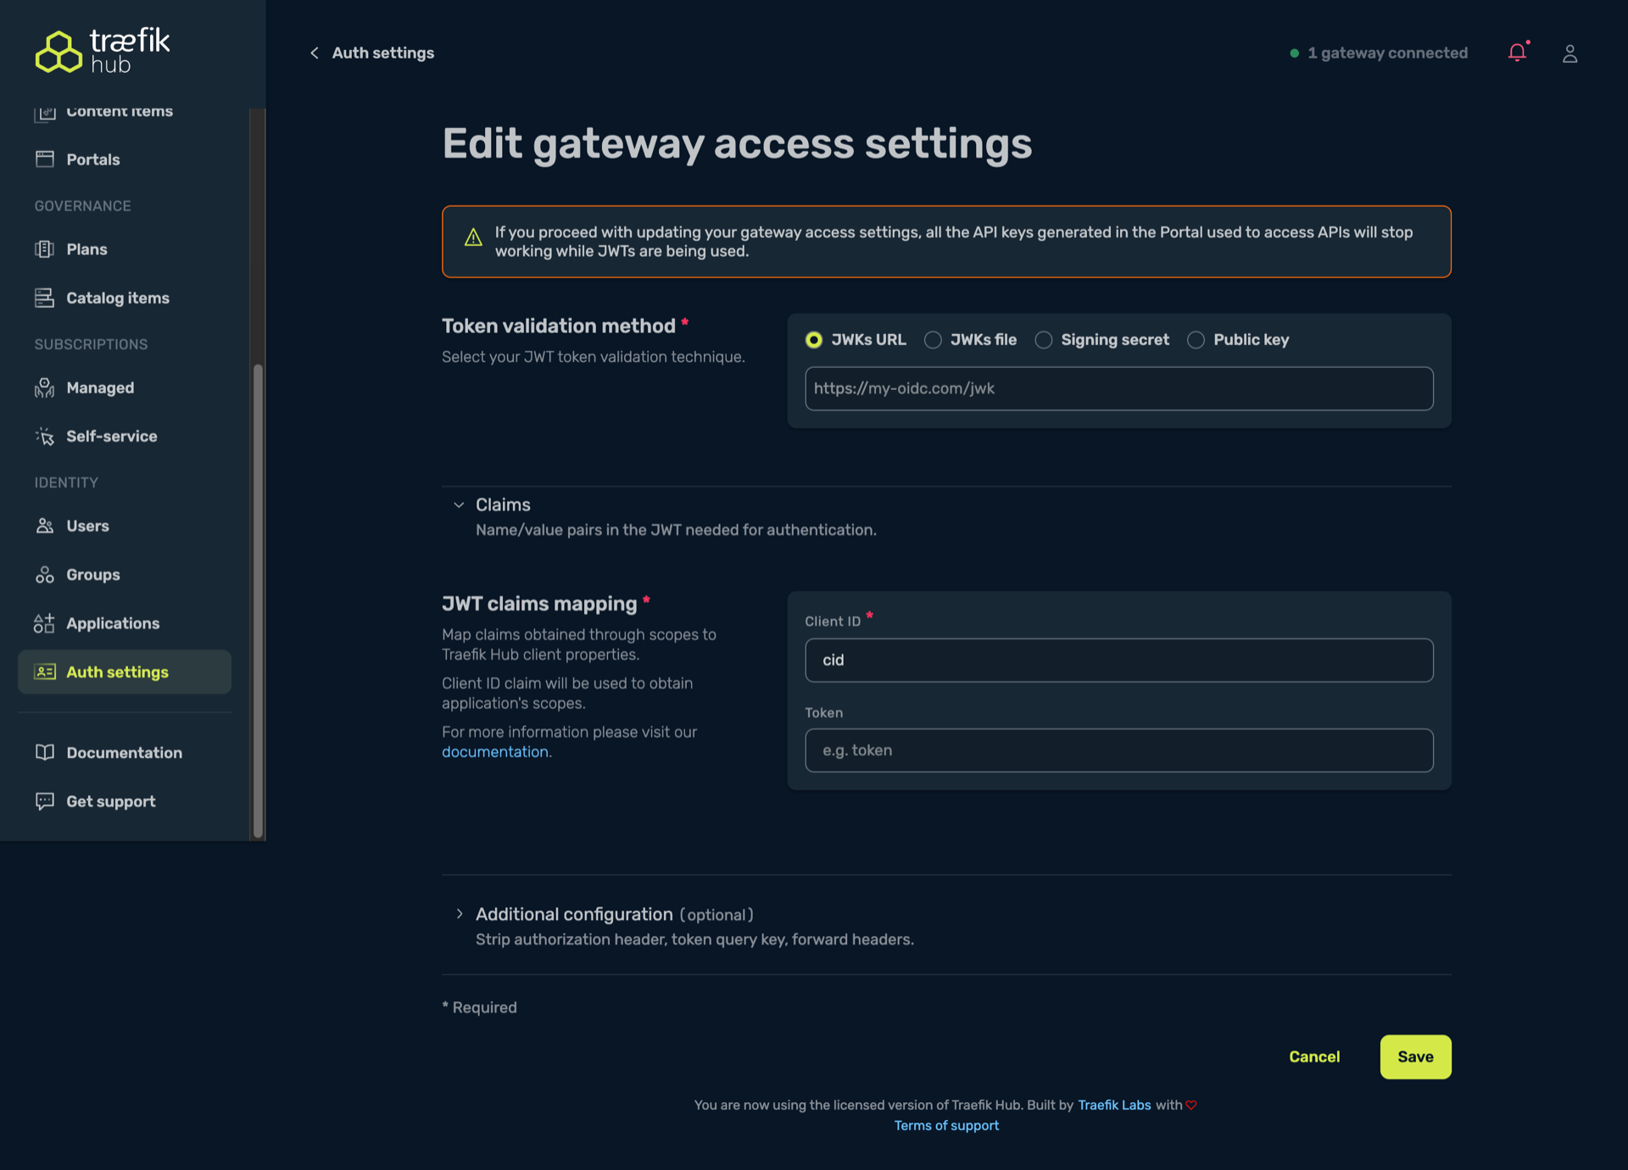Open Documentation from the sidebar
Viewport: 1628px width, 1170px height.
tap(124, 753)
